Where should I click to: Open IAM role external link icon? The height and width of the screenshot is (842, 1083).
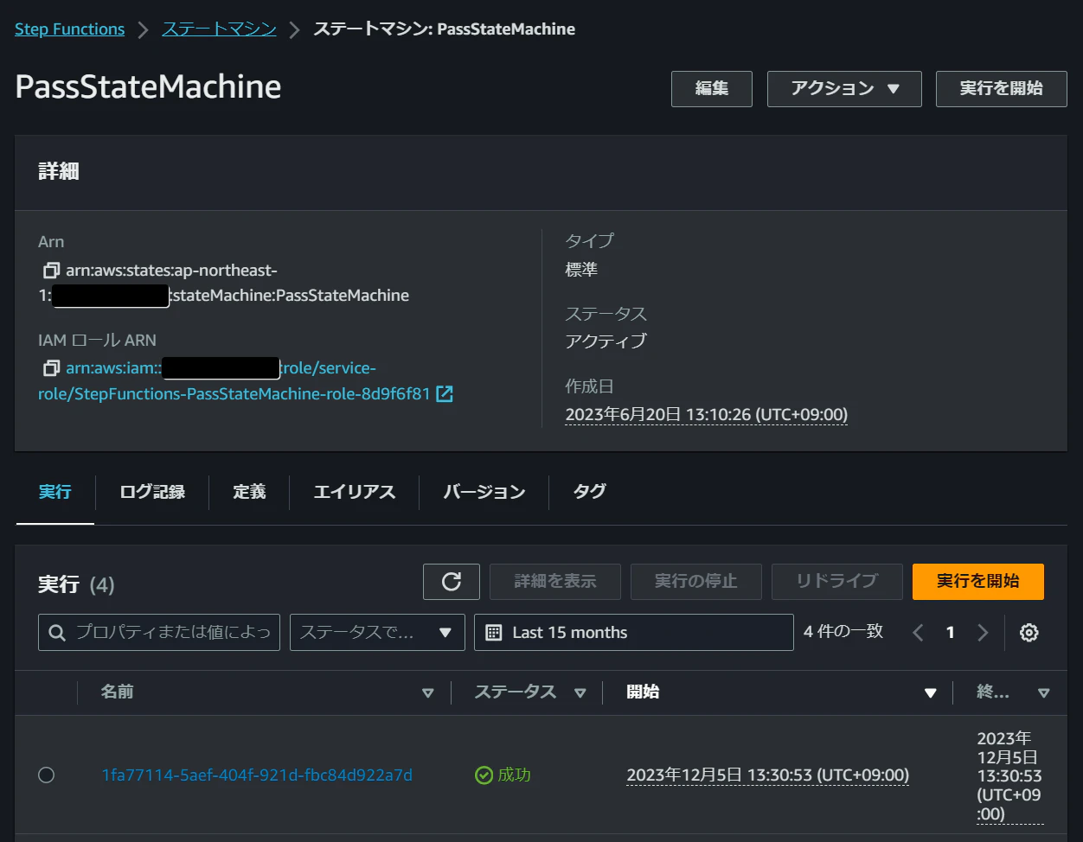pyautogui.click(x=445, y=394)
